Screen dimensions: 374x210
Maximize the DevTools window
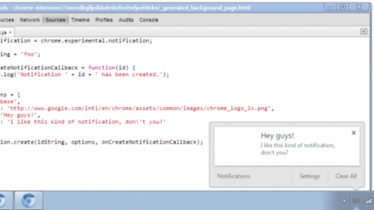tap(343, 7)
